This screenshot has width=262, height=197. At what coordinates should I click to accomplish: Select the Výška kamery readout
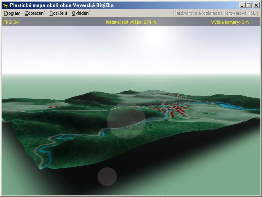coord(229,22)
